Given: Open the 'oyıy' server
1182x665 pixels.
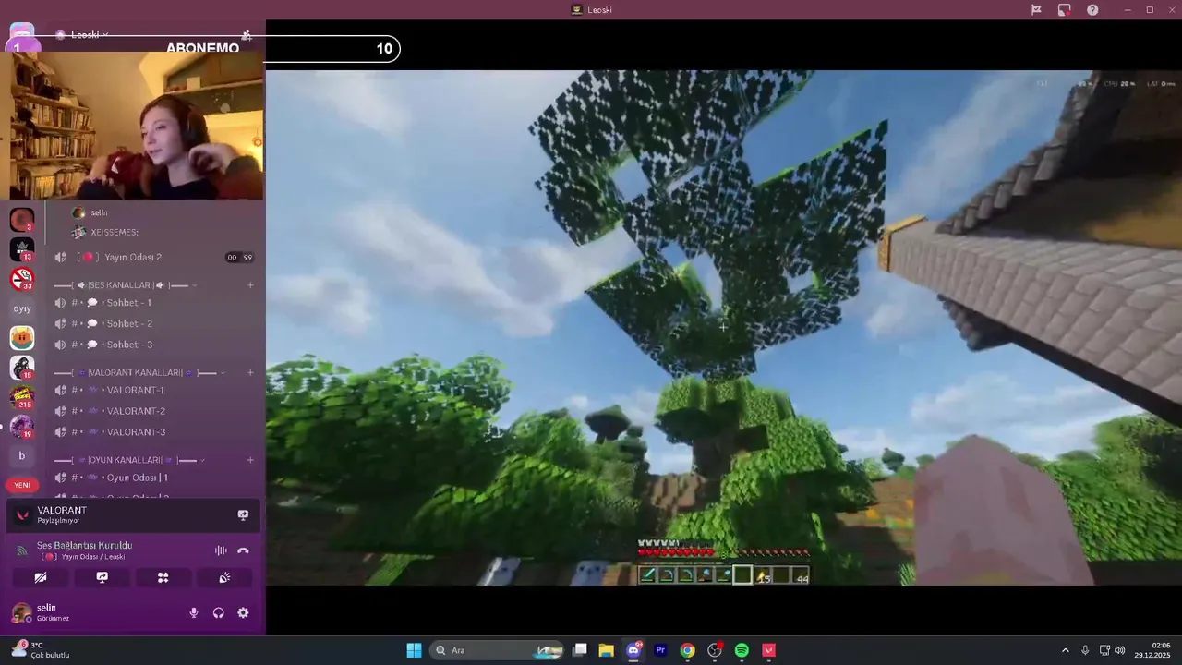Looking at the screenshot, I should tap(22, 308).
